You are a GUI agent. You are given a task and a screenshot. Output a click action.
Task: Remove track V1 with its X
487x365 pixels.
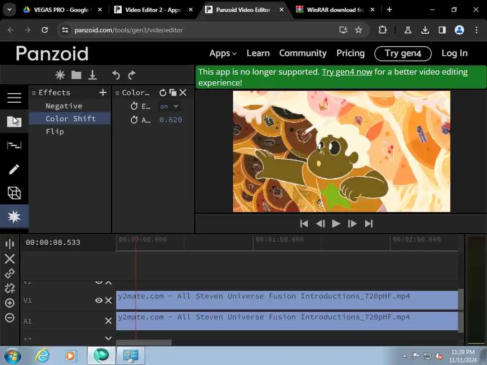click(108, 300)
